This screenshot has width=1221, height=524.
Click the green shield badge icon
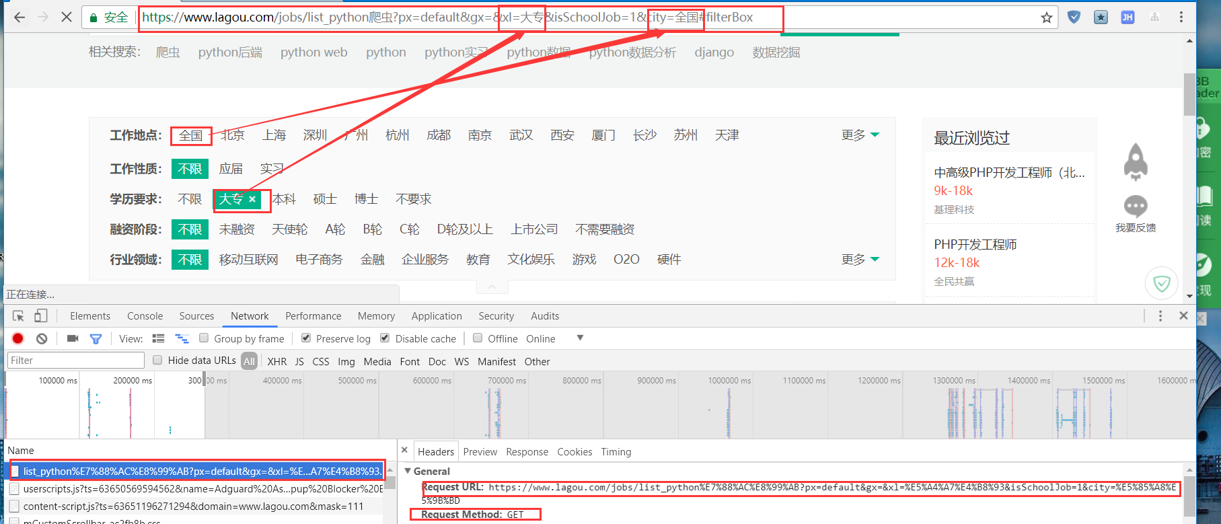pyautogui.click(x=1162, y=283)
